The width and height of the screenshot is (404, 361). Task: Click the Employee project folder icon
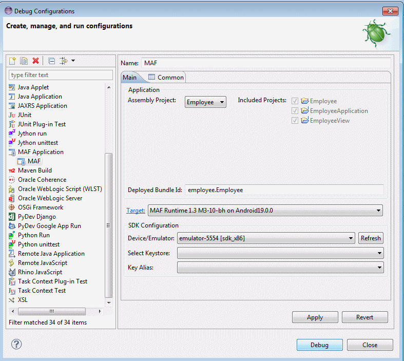pos(305,101)
